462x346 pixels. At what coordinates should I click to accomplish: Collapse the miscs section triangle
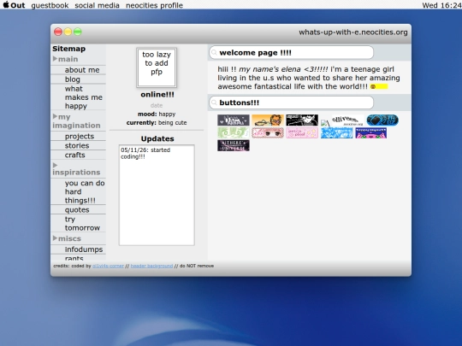coord(55,238)
